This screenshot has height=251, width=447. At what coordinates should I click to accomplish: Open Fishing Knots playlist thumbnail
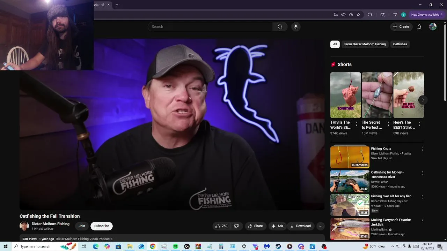click(350, 157)
